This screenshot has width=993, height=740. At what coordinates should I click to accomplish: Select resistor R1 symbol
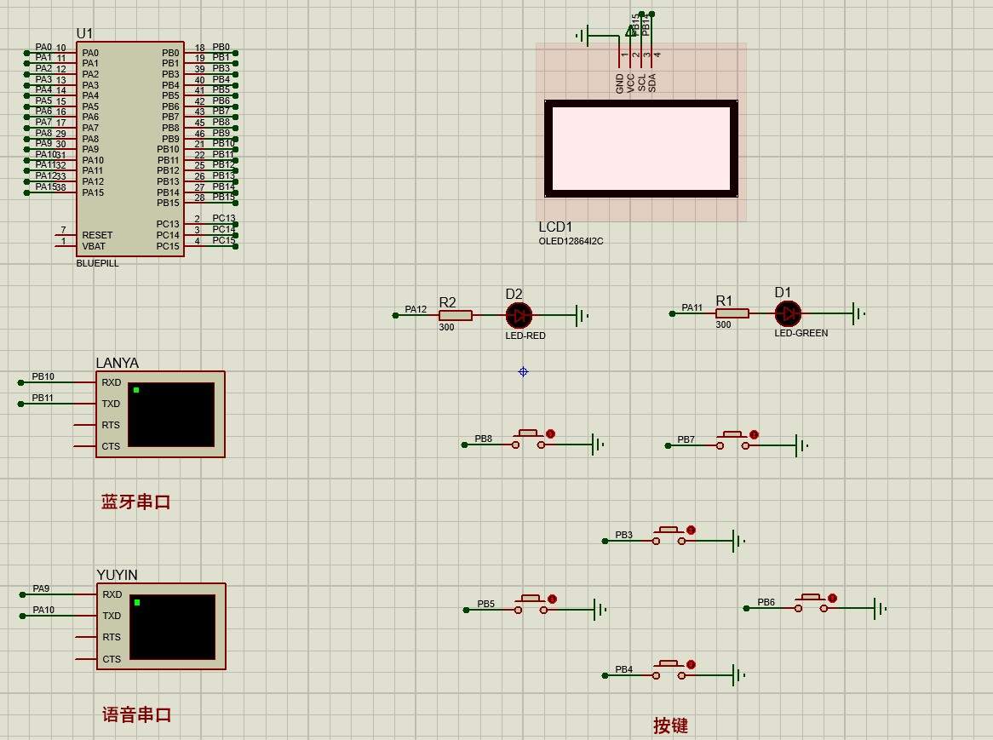[x=732, y=313]
